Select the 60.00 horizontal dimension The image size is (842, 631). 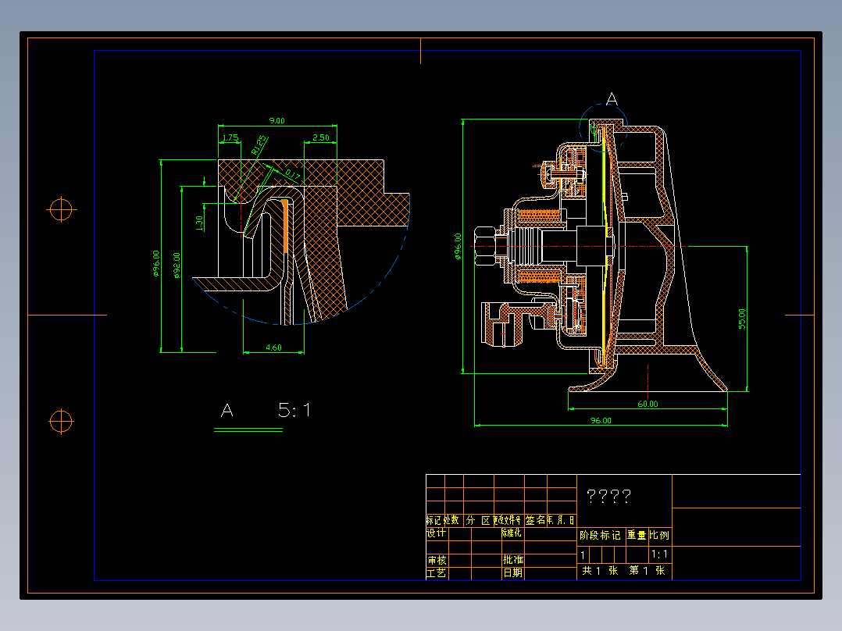tap(648, 404)
